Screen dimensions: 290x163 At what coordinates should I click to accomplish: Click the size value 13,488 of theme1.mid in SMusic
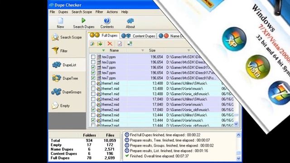[x=158, y=83]
